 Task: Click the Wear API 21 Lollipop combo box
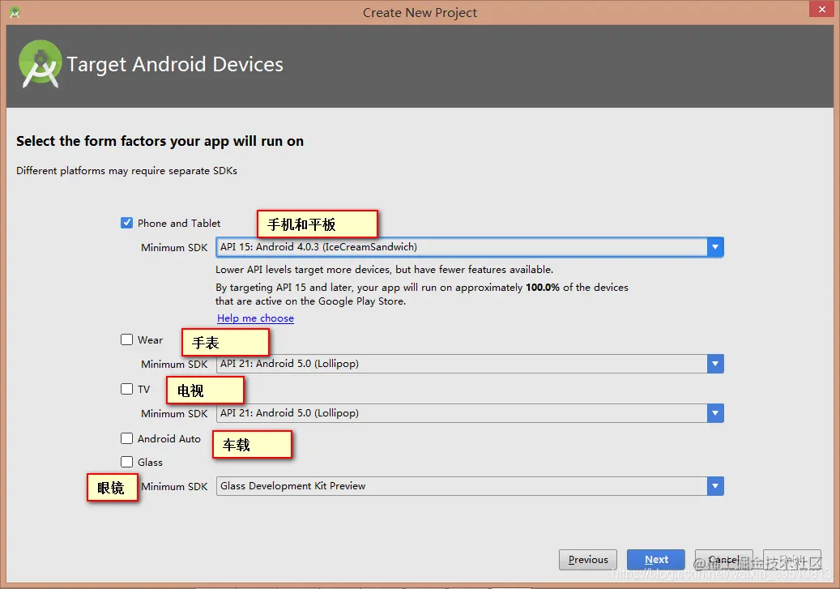click(x=469, y=364)
